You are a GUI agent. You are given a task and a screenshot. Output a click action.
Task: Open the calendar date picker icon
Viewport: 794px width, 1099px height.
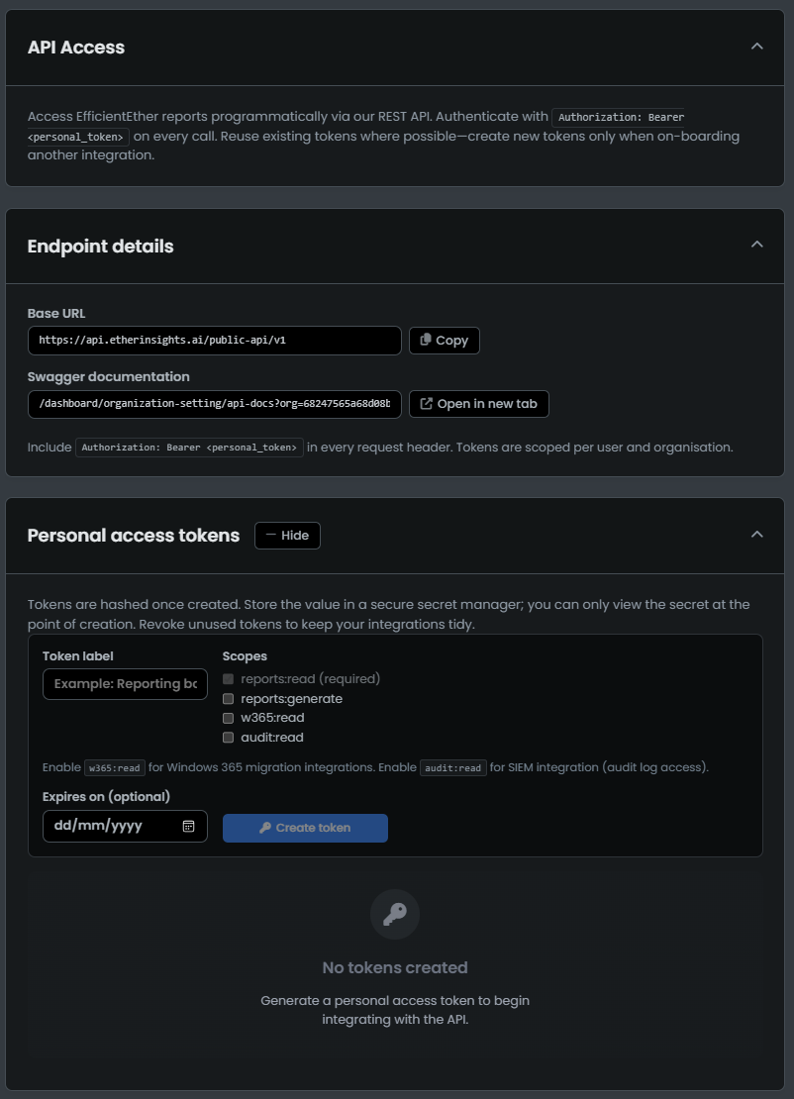point(188,827)
